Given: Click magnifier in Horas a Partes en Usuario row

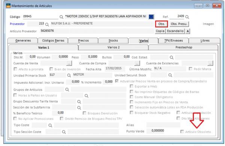Looking at the screenshot, I should (x=86, y=96).
